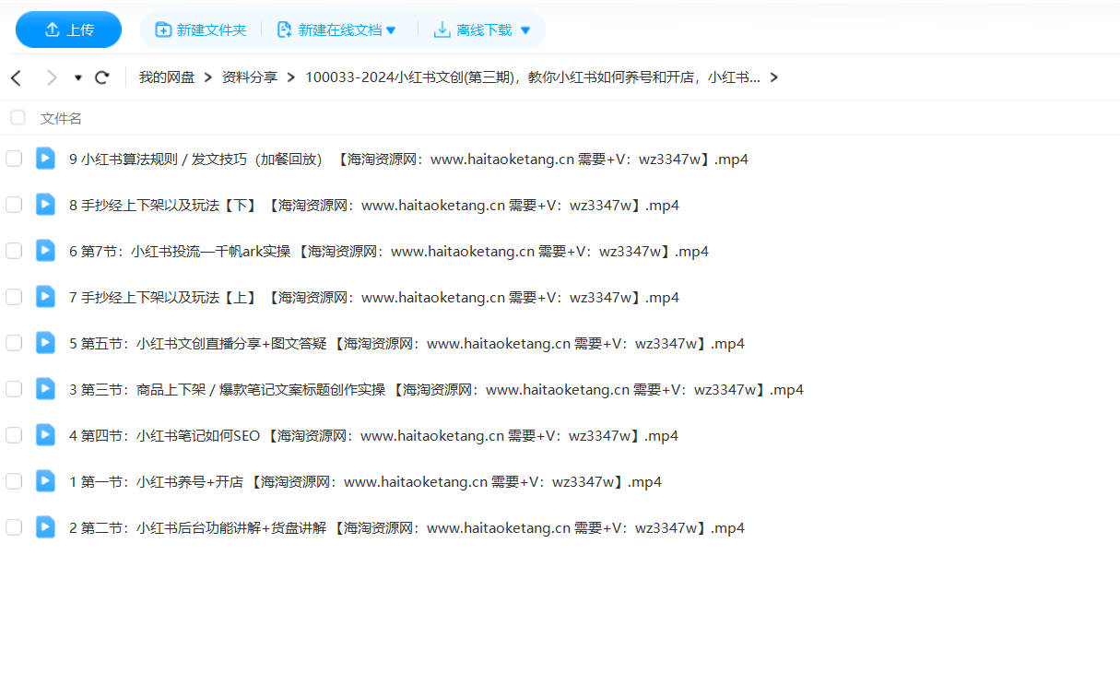Click video icon of 8 手抄经上下架【下】
The image size is (1120, 697).
[x=45, y=205]
